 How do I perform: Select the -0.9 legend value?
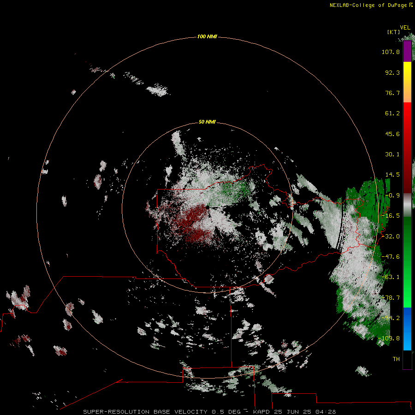point(392,196)
